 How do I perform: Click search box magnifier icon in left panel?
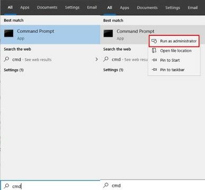(7, 186)
